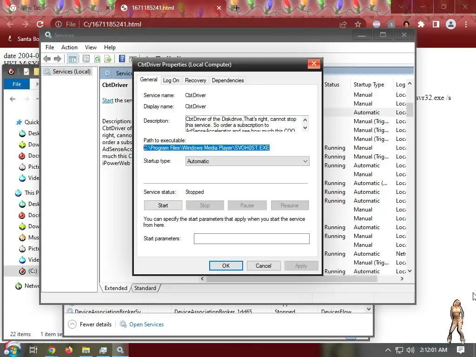Viewport: 476px width, 357px height.
Task: Click File tab in File Explorer window
Action: pyautogui.click(x=17, y=84)
